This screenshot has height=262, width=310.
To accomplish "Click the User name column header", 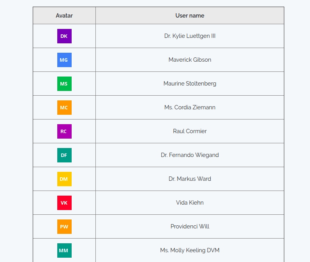I will 190,16.
